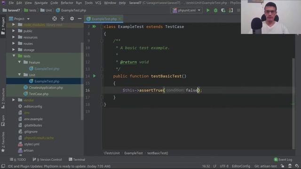Close the ExampleTest.php editor tab
Screen dimensions: 301x169
pyautogui.click(x=120, y=19)
